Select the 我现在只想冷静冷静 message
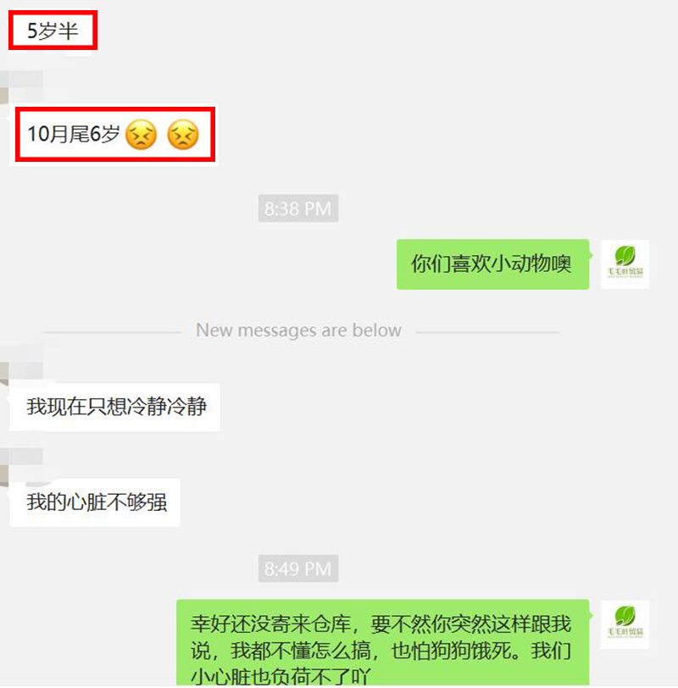678x688 pixels. coord(115,407)
